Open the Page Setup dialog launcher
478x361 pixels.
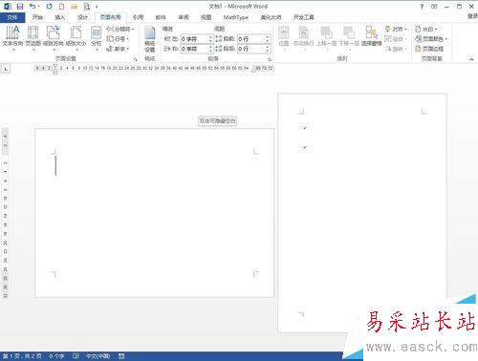click(135, 59)
